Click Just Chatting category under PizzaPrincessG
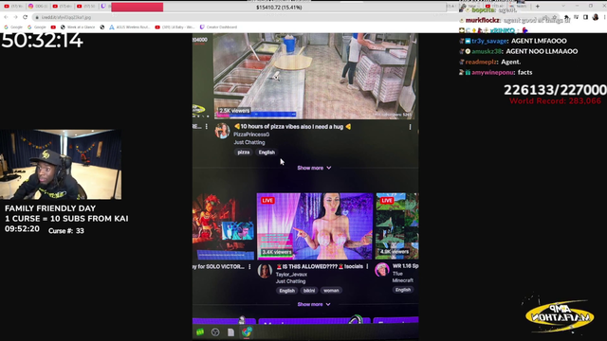Viewport: 607px width, 341px height. (249, 142)
